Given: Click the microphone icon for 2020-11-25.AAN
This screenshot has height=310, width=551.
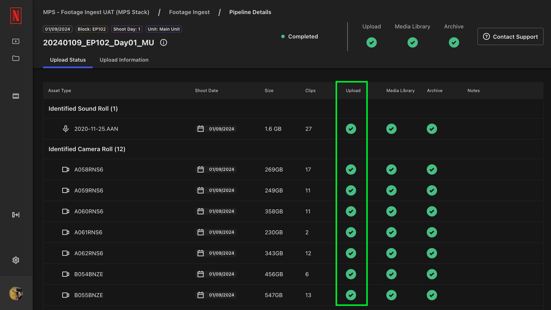Looking at the screenshot, I should coord(66,129).
